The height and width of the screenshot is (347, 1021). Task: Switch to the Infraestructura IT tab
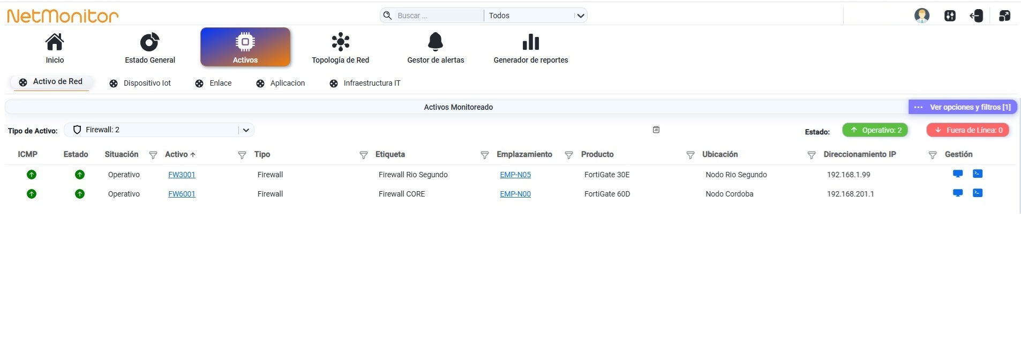(365, 83)
